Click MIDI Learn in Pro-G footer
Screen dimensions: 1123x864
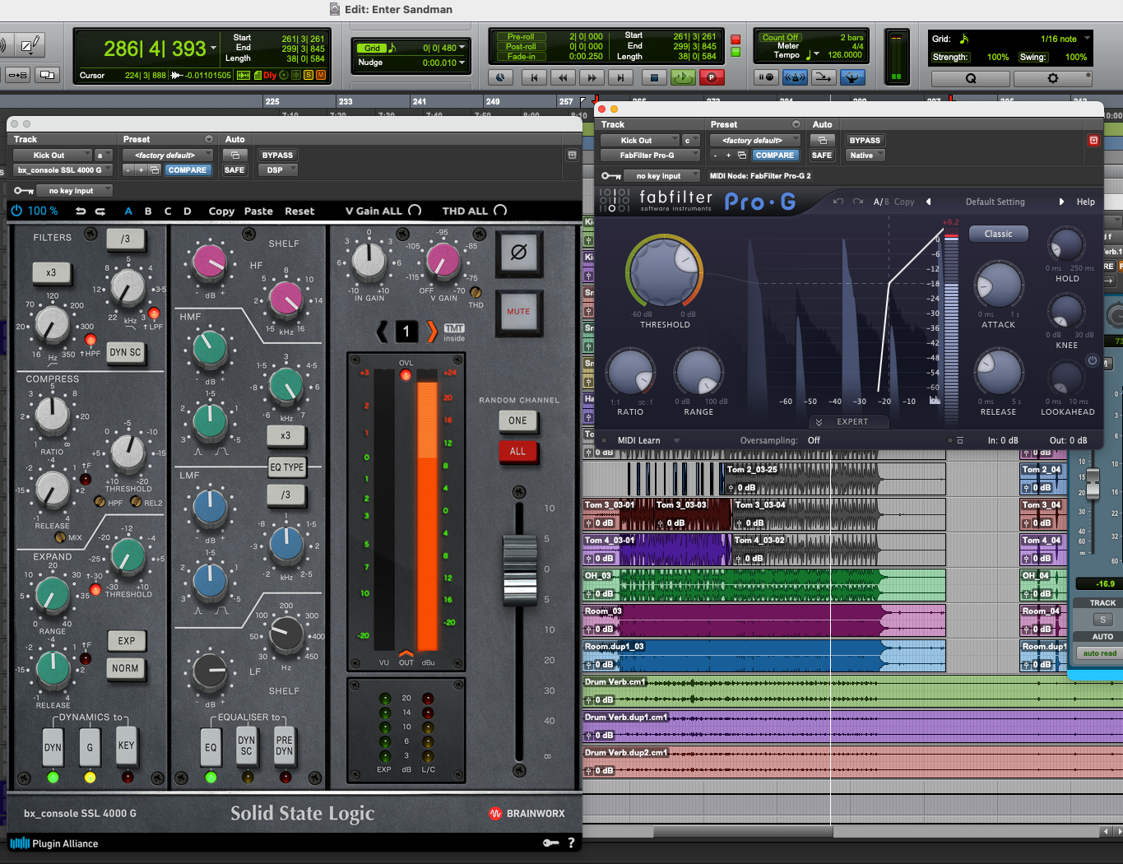point(638,440)
